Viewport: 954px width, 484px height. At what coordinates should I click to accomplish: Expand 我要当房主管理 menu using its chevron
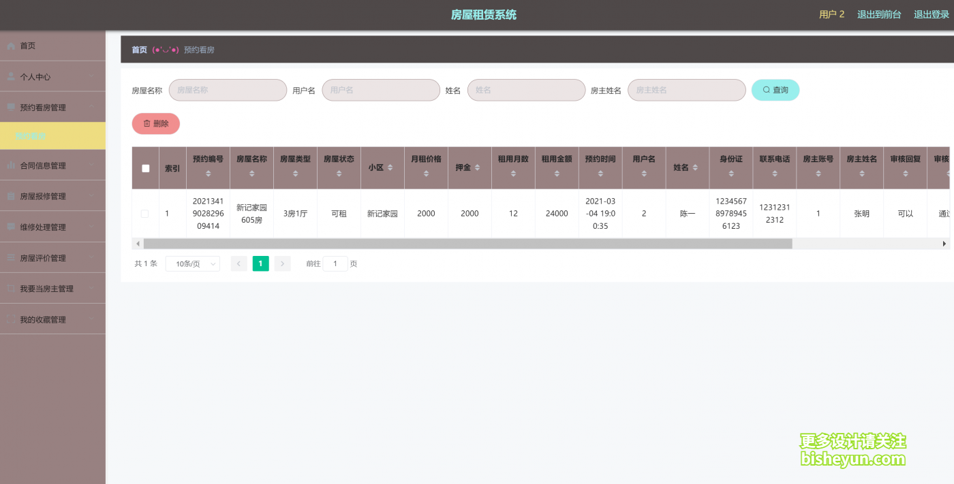pos(91,289)
